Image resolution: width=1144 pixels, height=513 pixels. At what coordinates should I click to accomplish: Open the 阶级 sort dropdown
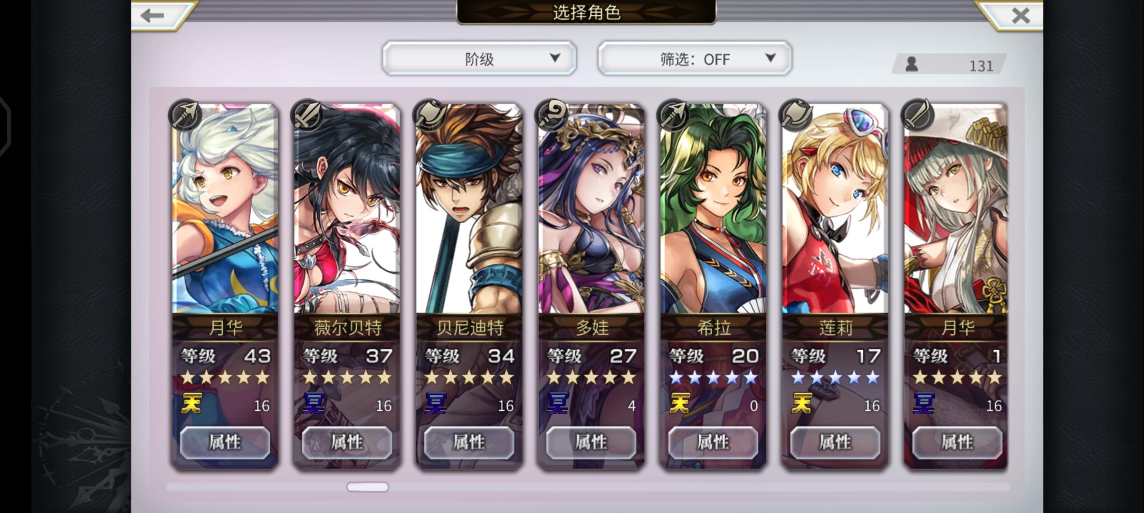point(479,58)
